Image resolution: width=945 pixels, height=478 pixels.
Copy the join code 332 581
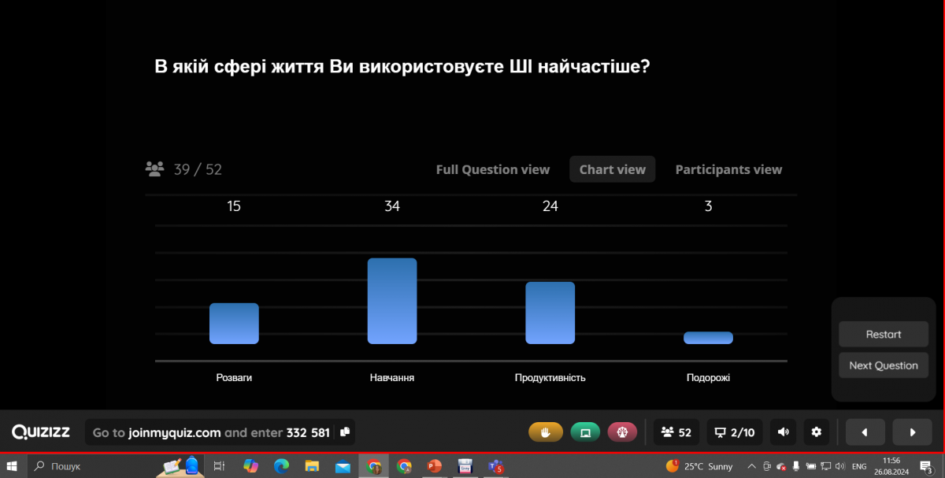pos(344,432)
